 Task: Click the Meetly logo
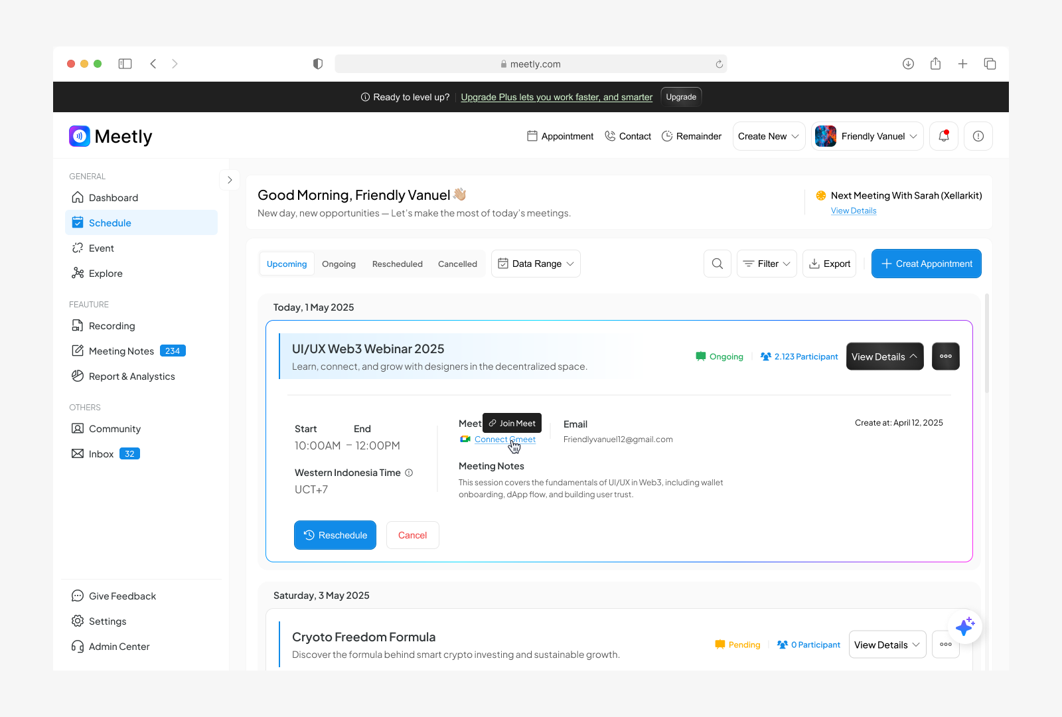(x=110, y=136)
